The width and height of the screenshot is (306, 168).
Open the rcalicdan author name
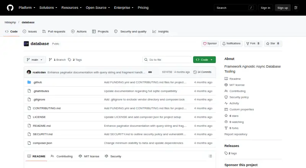coord(39,72)
